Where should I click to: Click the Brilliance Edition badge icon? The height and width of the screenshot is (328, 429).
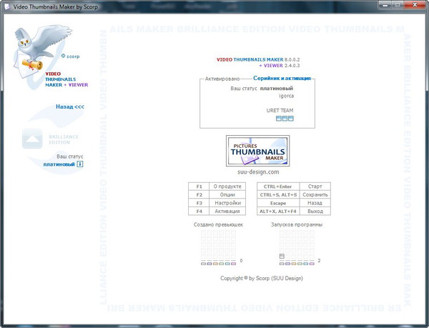33,138
